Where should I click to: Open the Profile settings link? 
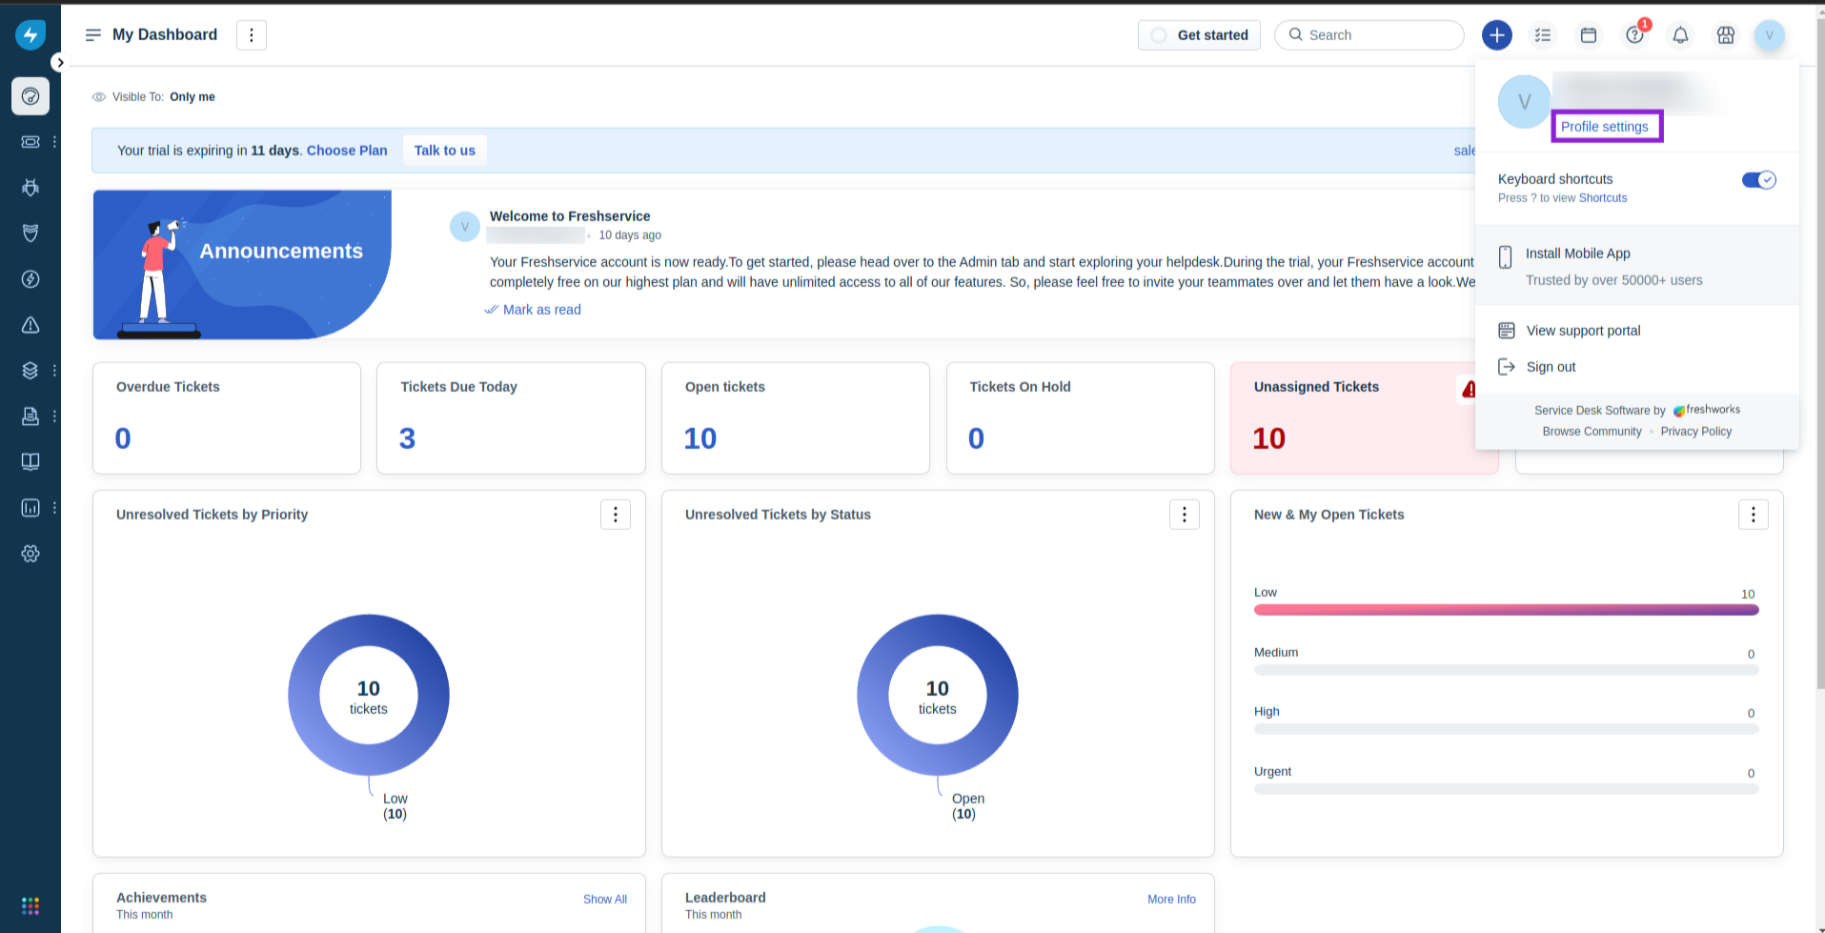point(1605,127)
